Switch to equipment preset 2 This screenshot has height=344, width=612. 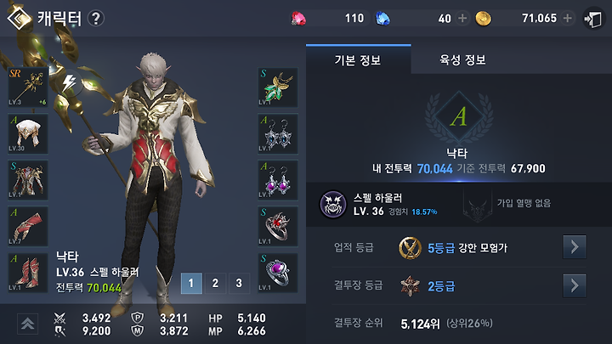tap(215, 283)
